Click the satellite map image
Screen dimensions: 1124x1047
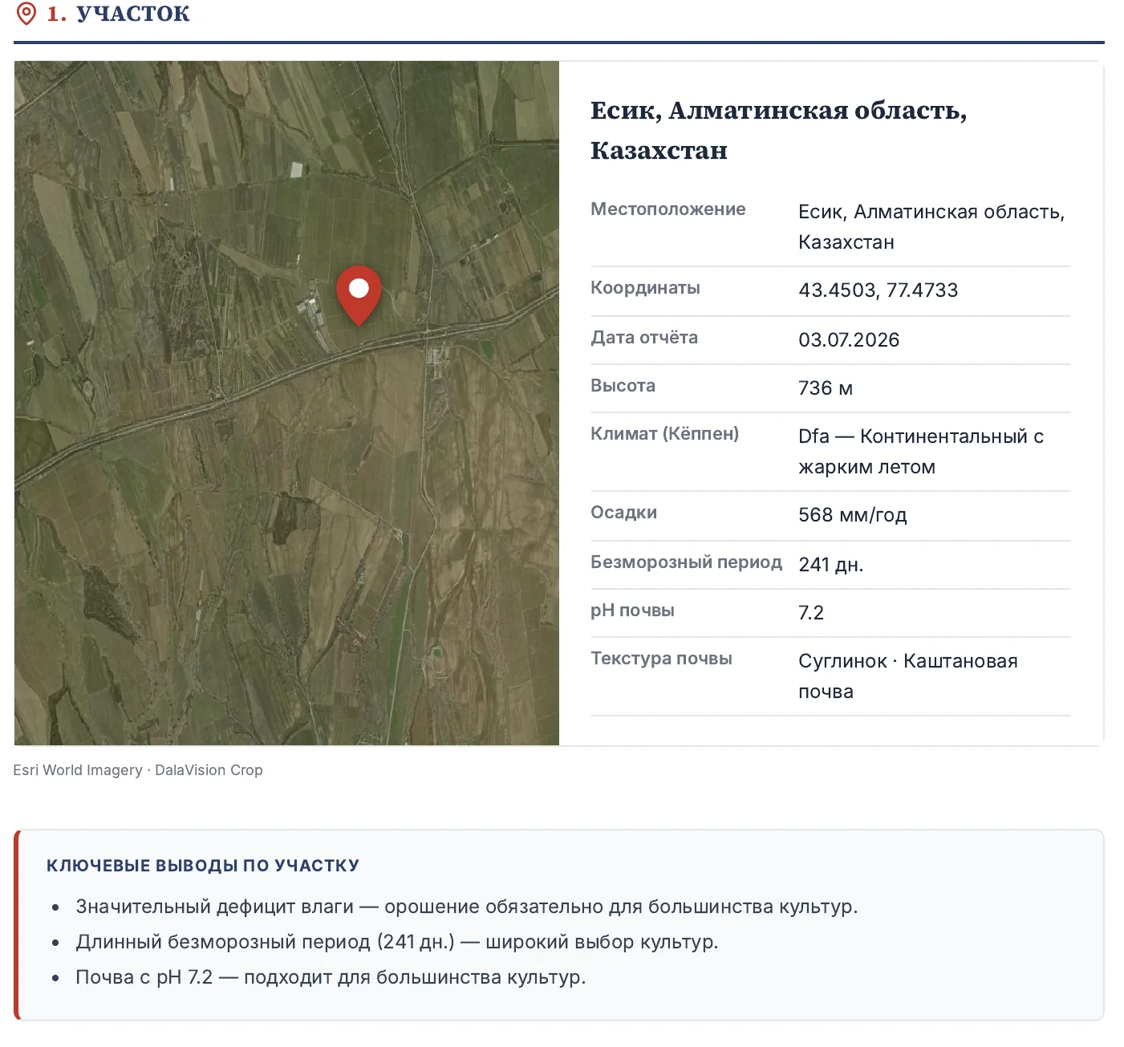(x=286, y=403)
